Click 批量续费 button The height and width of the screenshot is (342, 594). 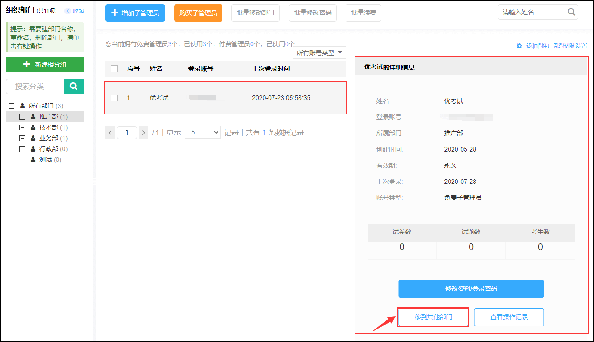pyautogui.click(x=363, y=13)
